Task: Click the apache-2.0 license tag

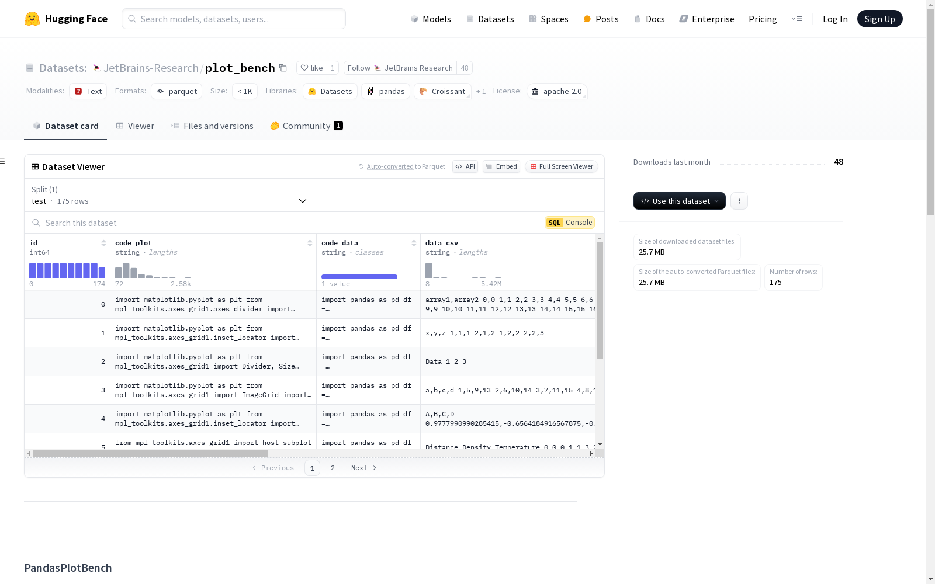Action: [557, 91]
